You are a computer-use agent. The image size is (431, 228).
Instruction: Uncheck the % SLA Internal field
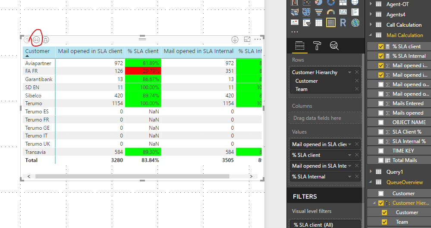381,56
